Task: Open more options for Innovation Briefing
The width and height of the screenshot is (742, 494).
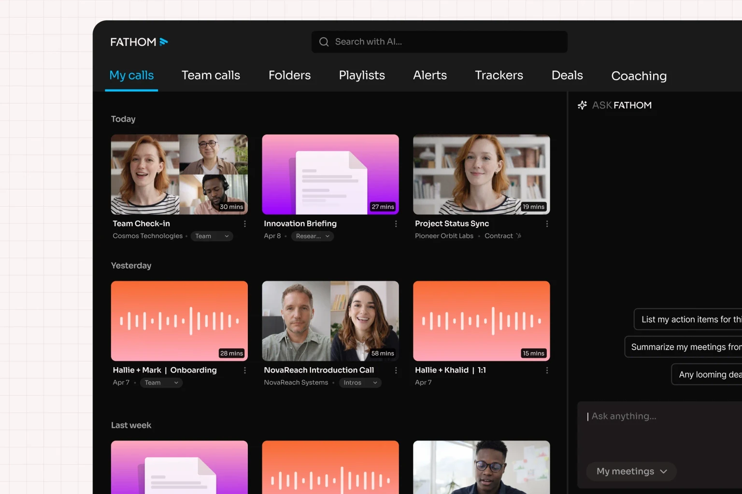Action: [396, 224]
